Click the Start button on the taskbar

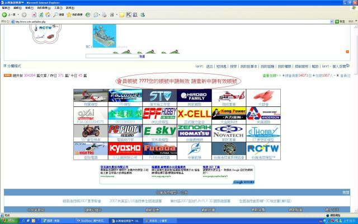point(9,221)
